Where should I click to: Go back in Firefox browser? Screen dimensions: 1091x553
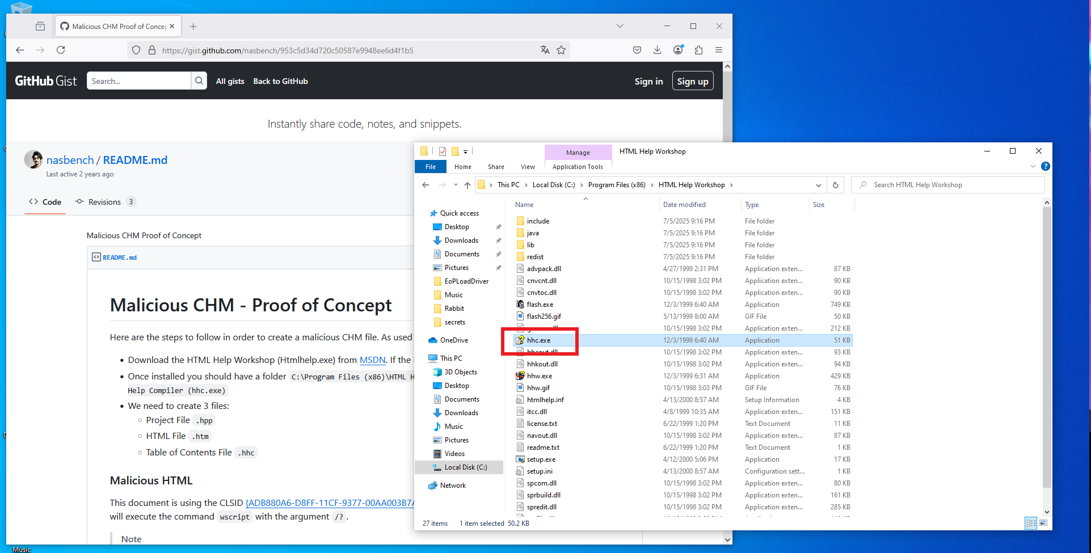20,50
